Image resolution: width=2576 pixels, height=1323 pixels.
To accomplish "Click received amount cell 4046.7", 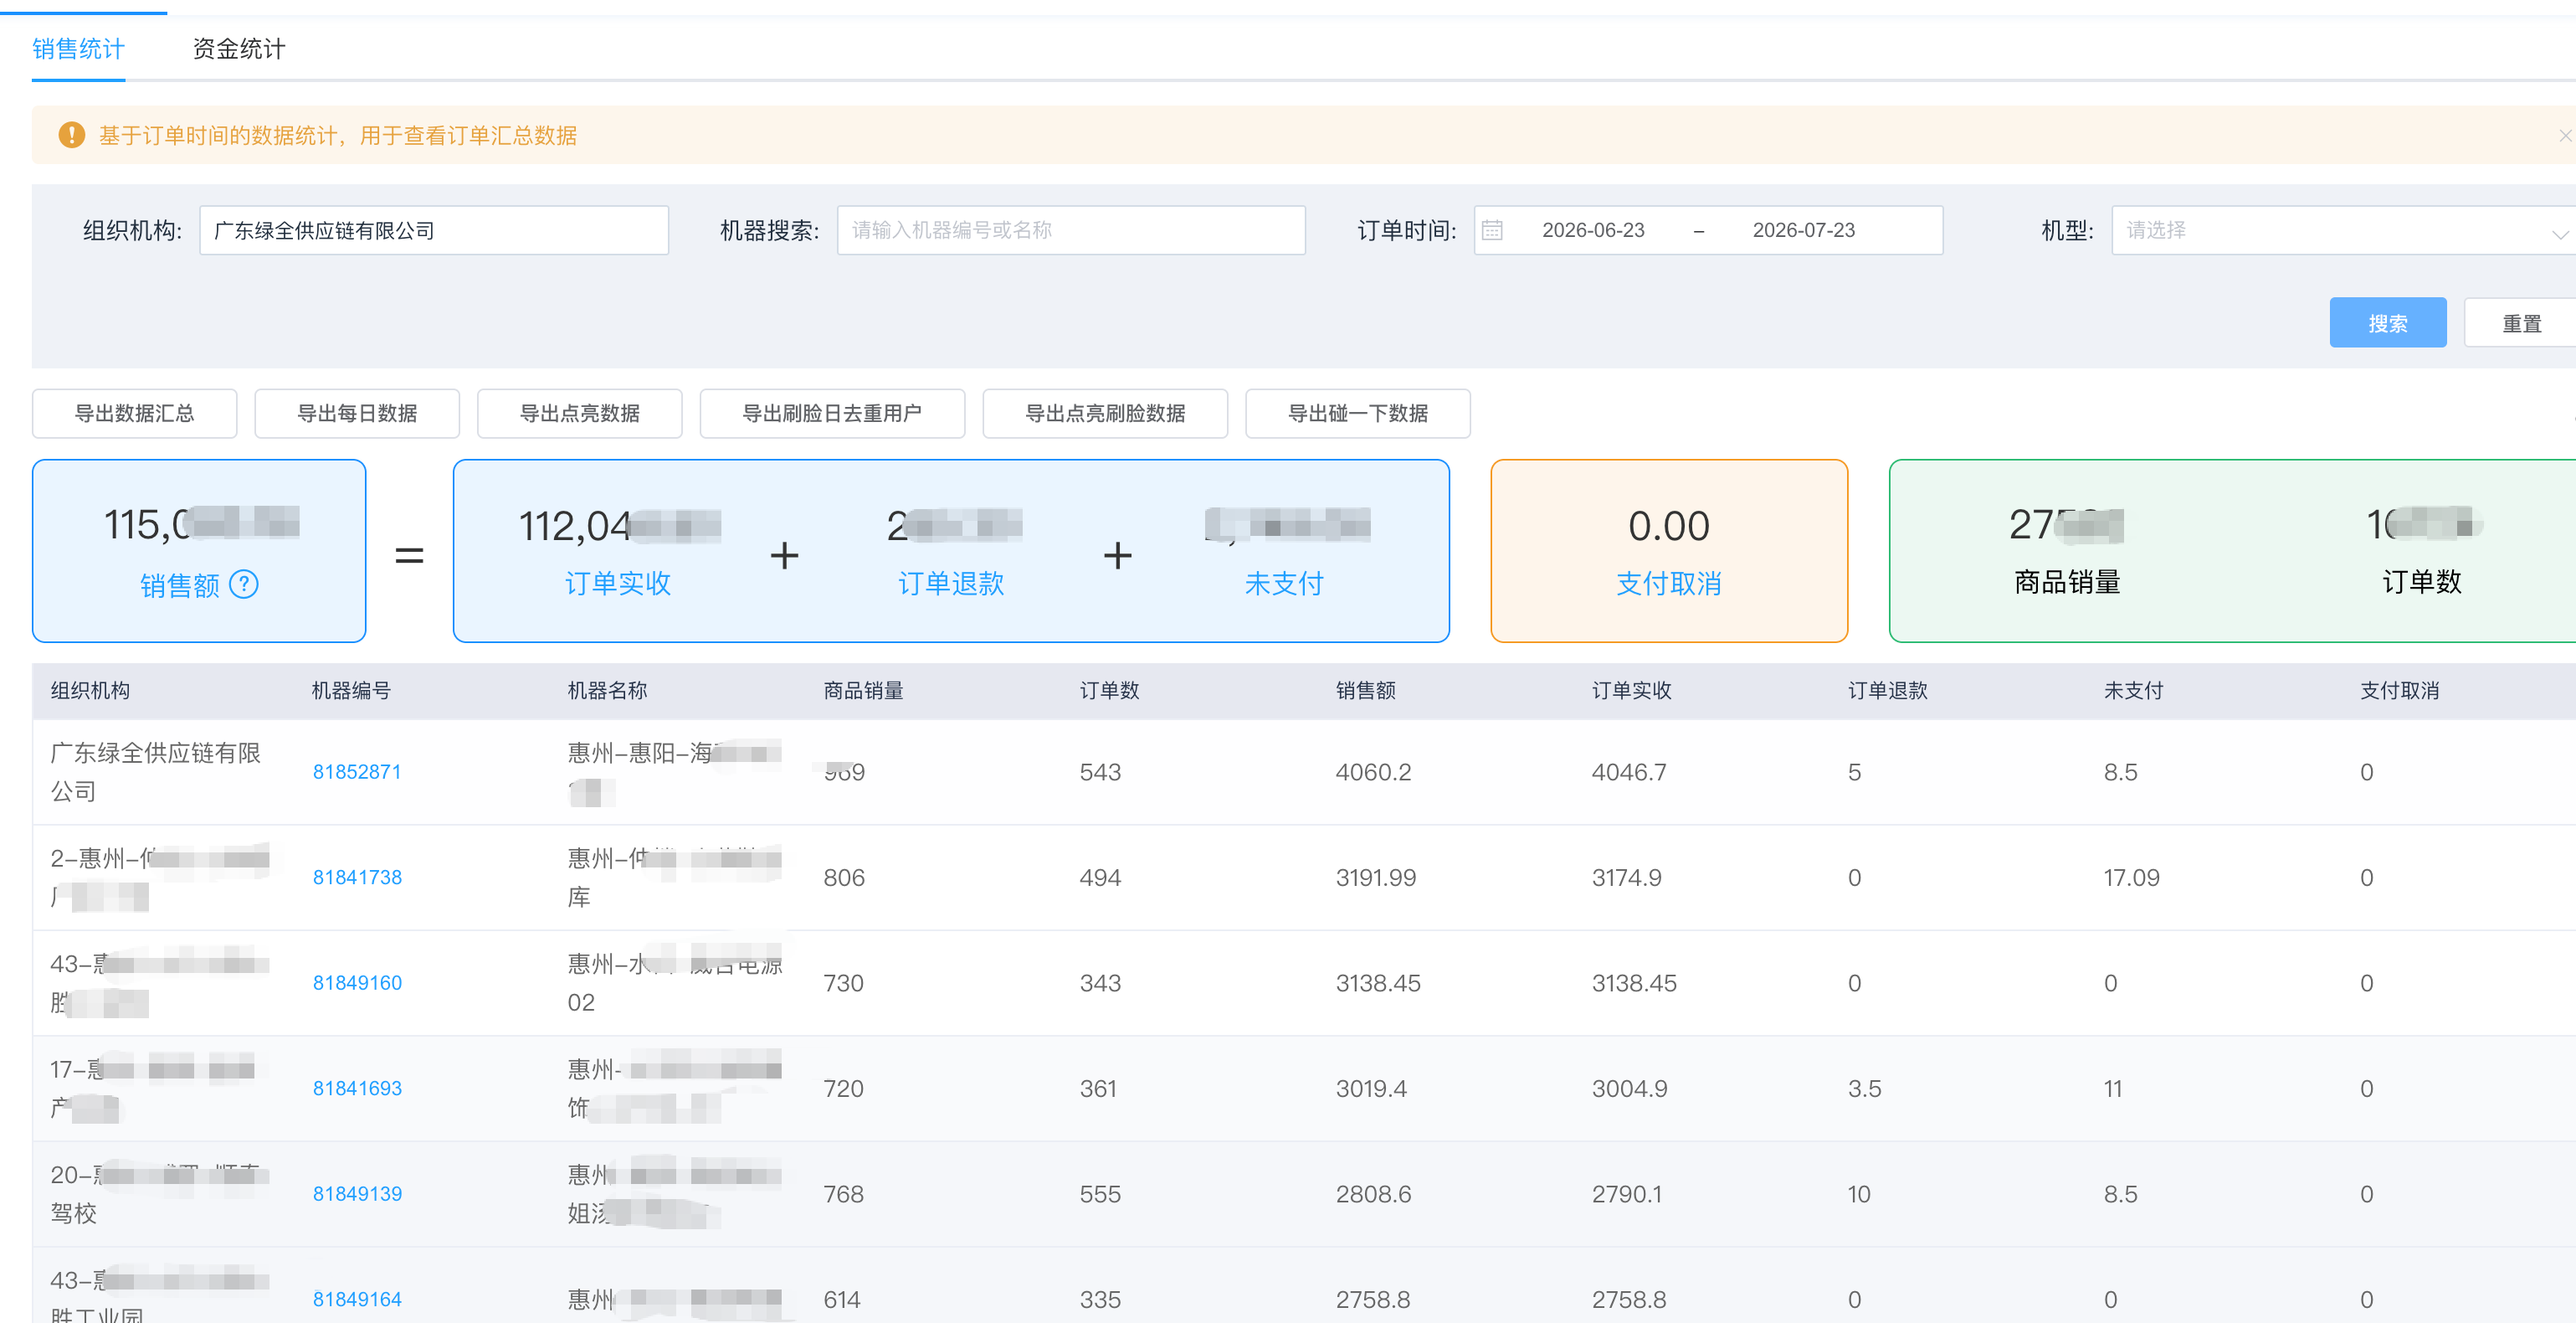I will point(1629,771).
